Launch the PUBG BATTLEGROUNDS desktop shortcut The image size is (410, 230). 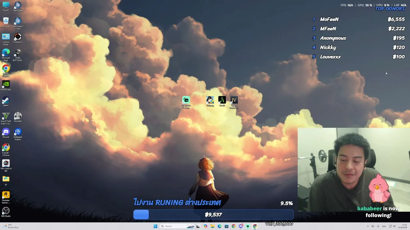[18, 54]
